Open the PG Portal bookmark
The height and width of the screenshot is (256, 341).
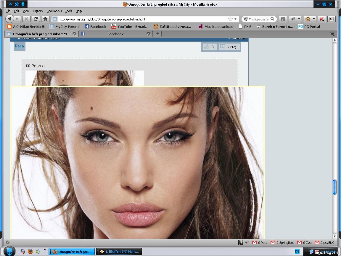pos(309,27)
